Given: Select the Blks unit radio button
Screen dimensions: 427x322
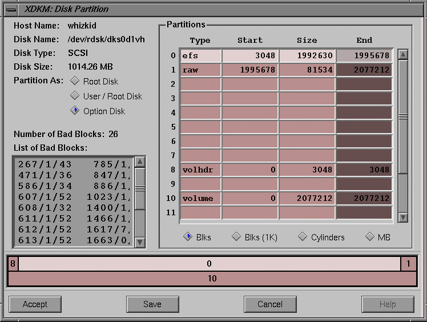Looking at the screenshot, I should click(x=187, y=237).
